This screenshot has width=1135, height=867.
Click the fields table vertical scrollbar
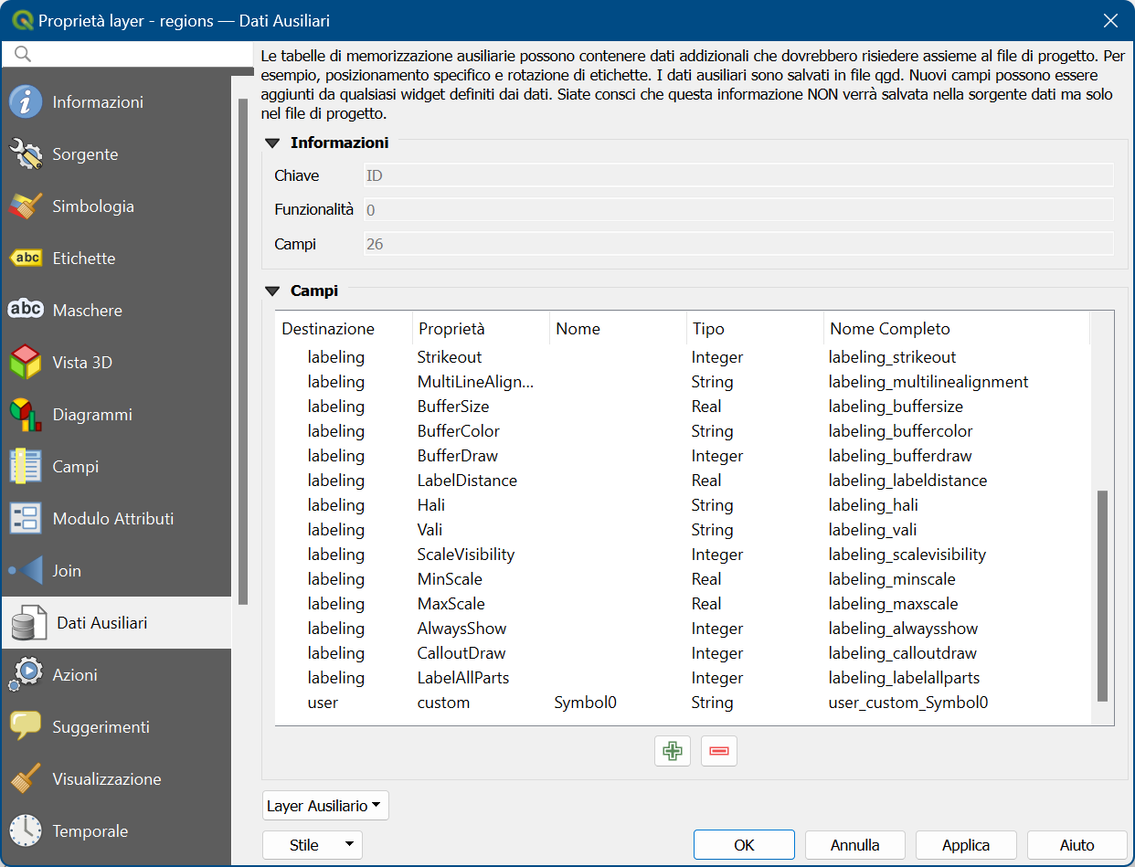click(1102, 596)
